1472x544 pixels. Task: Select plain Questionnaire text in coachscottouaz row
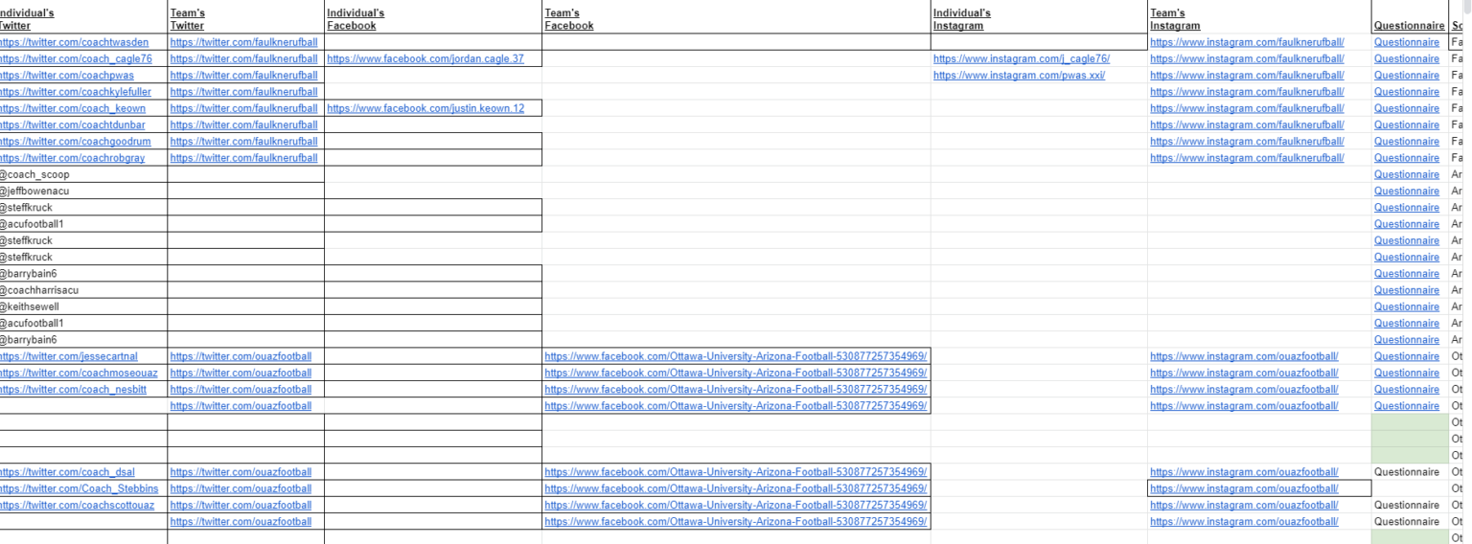pos(1407,505)
